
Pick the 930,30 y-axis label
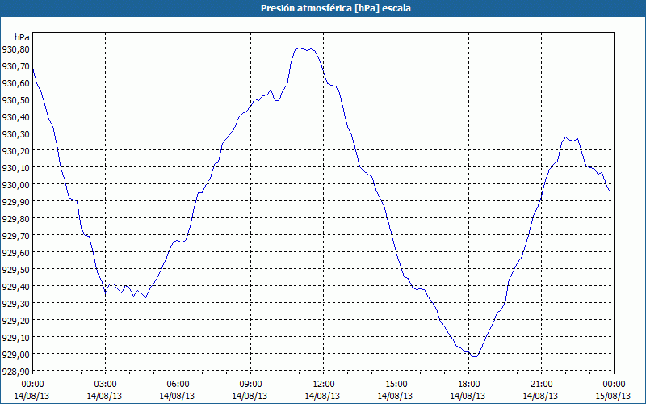15,133
